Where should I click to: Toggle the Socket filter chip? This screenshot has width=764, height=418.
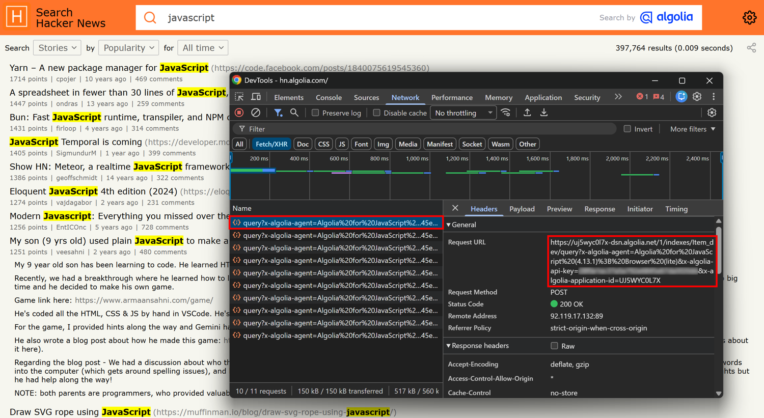coord(472,144)
